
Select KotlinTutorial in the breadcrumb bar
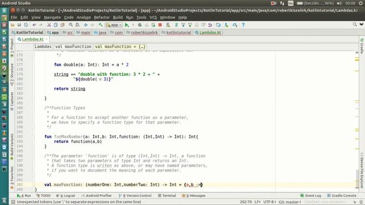pos(27,32)
